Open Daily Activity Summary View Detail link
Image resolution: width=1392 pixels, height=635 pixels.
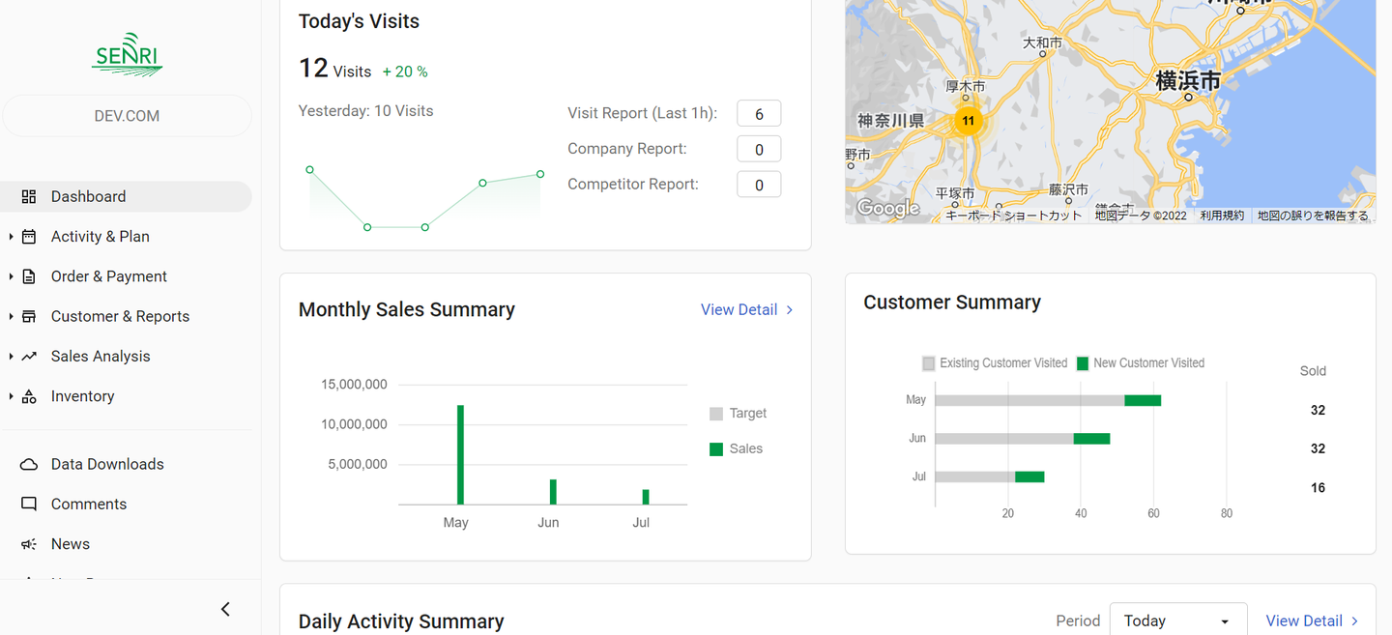[x=1312, y=621]
